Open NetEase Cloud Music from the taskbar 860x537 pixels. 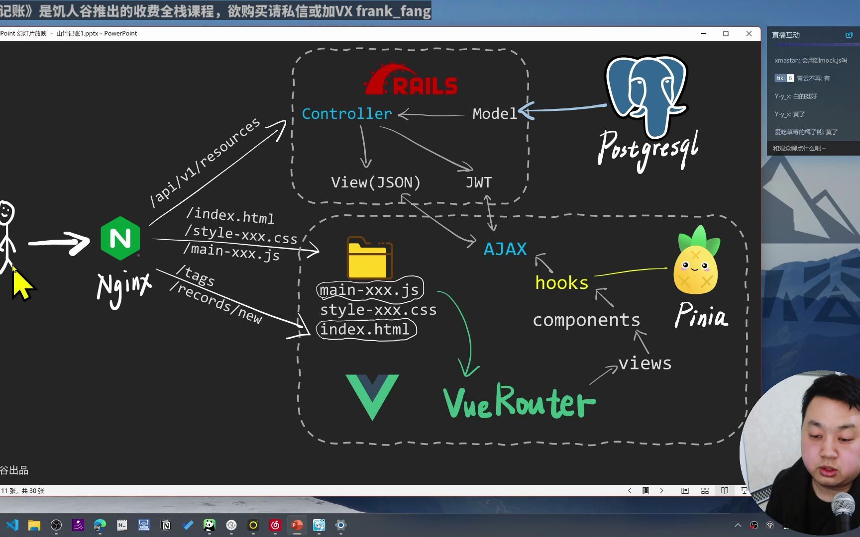pyautogui.click(x=275, y=525)
